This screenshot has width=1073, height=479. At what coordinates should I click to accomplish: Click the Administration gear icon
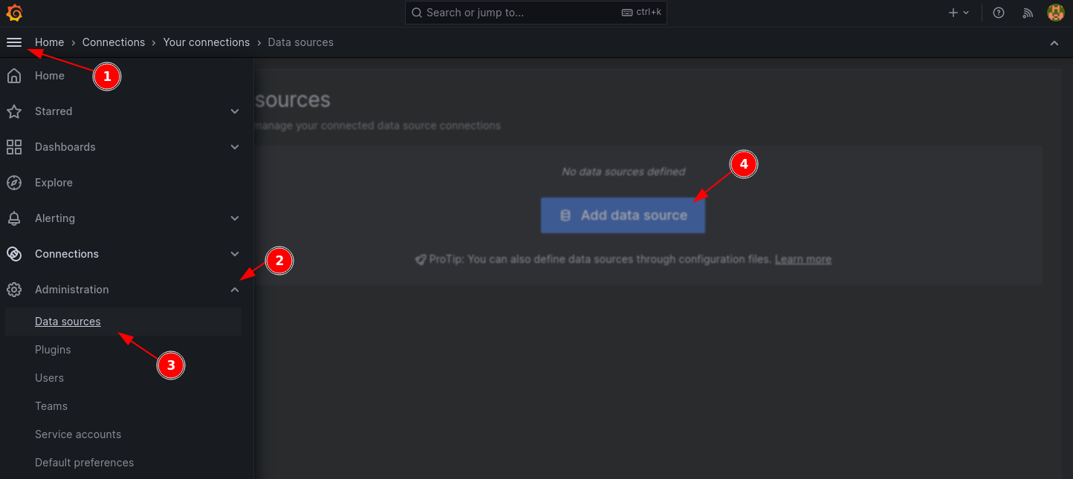pos(14,290)
